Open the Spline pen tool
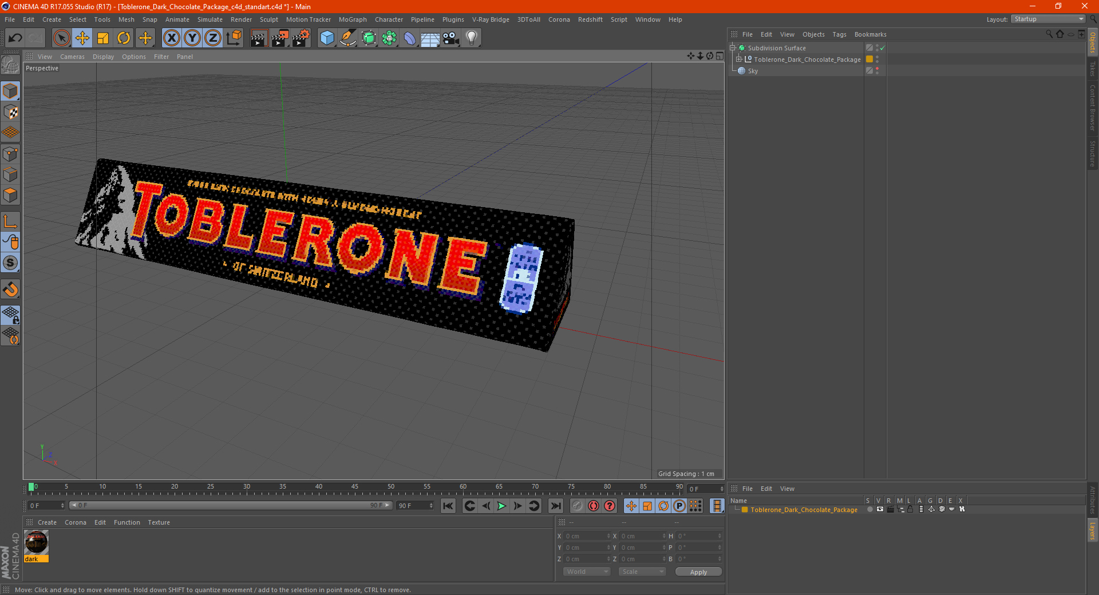1099x595 pixels. [347, 38]
